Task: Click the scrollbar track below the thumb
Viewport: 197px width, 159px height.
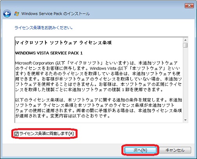Action: pos(185,83)
